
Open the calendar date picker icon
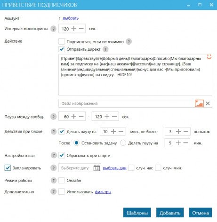(96, 168)
